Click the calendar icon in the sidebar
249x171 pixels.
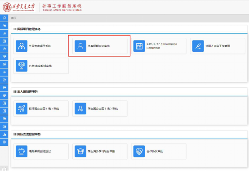click(4, 41)
